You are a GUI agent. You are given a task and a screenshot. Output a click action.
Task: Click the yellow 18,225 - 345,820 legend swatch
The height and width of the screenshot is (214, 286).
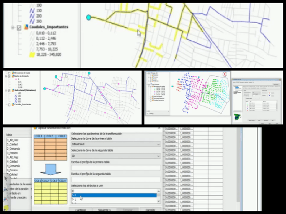coord(32,55)
